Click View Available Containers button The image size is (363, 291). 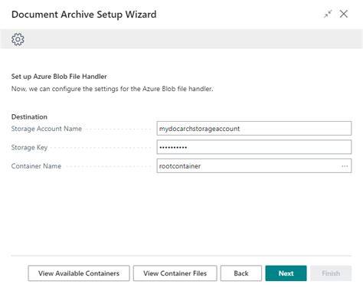pyautogui.click(x=79, y=273)
